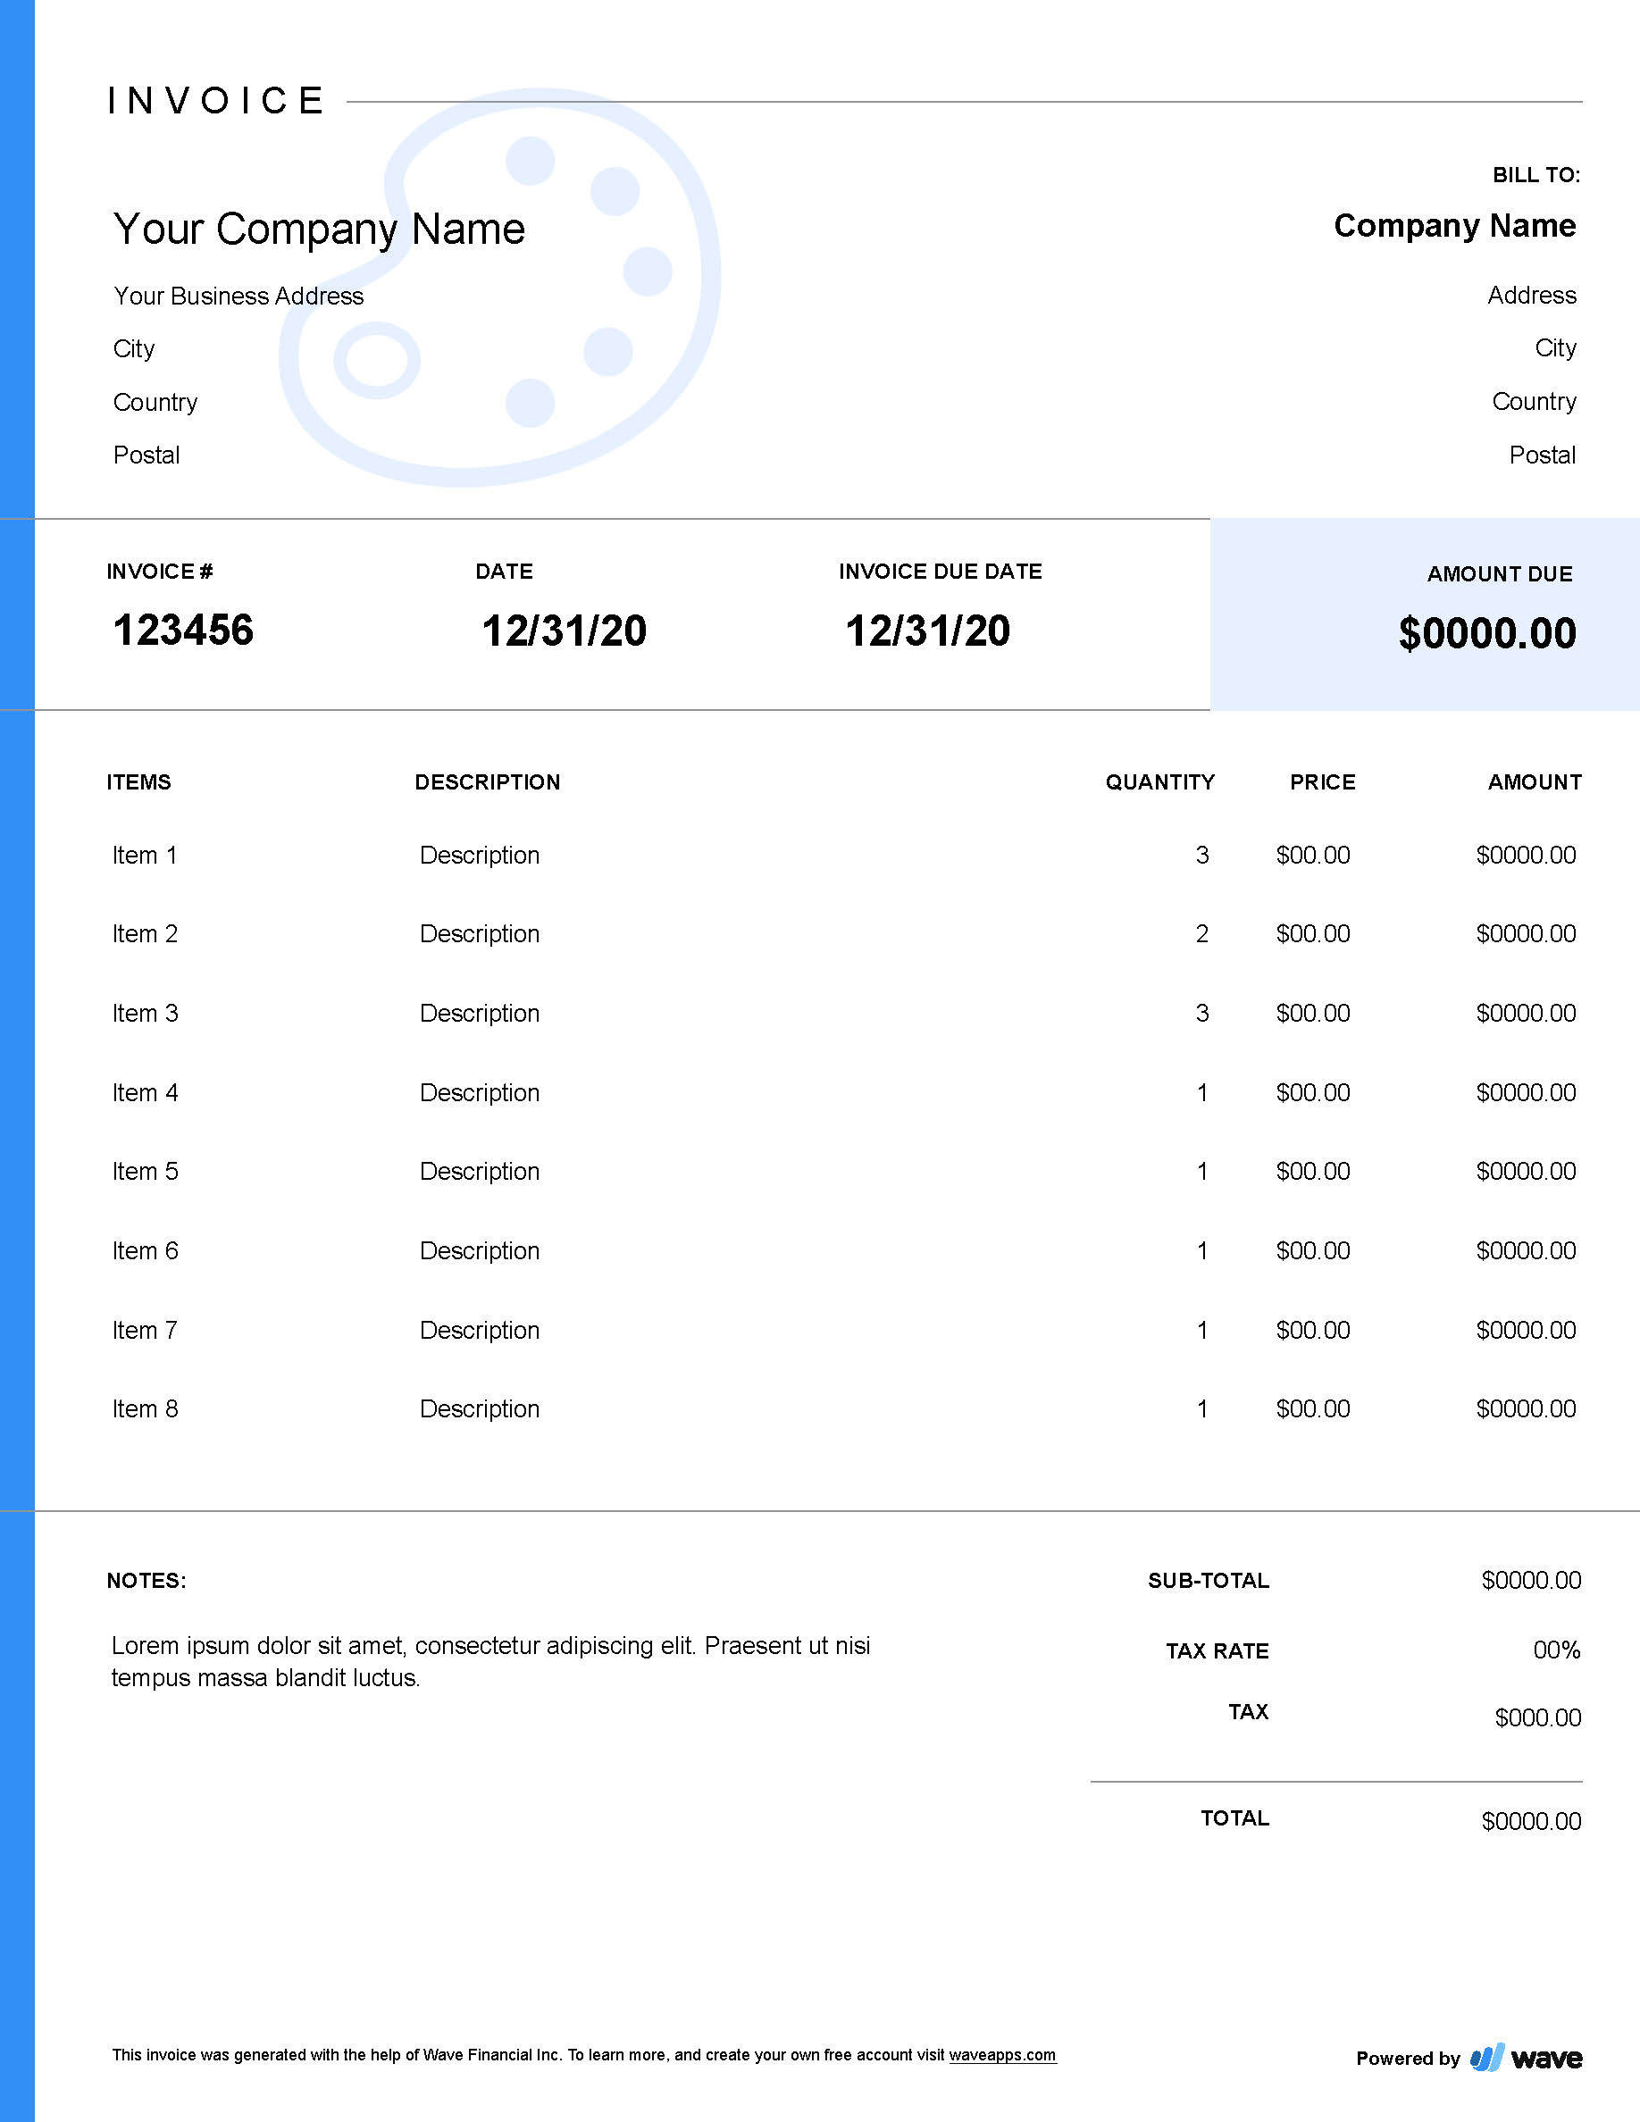Click the amount $0000.00 in Item 1 row
This screenshot has height=2122, width=1640.
tap(1526, 855)
